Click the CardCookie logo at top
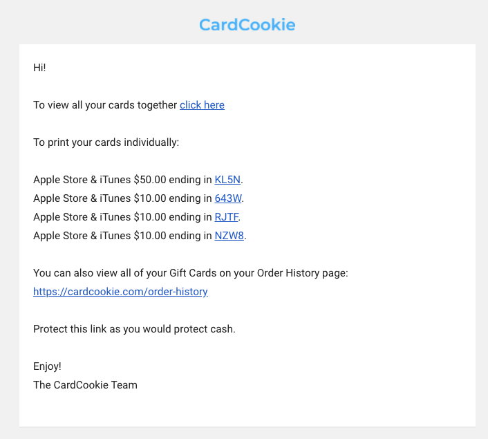Screen dimensions: 488x439 tap(247, 26)
